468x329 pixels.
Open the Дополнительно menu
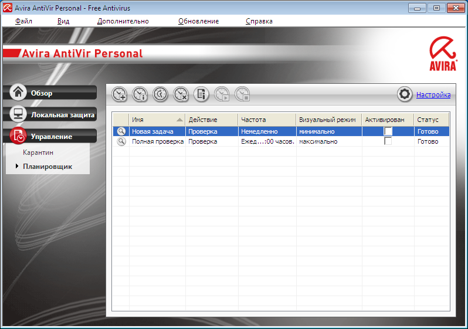123,21
